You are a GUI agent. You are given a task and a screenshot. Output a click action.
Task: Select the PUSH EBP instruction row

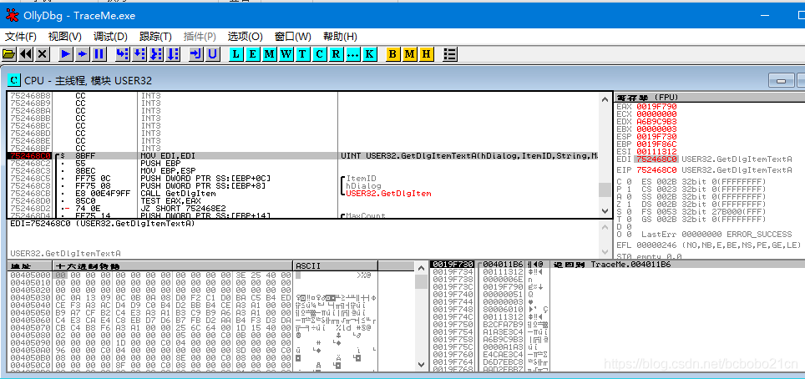302,164
